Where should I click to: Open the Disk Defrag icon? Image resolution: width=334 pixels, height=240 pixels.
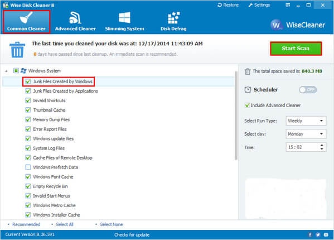pyautogui.click(x=173, y=18)
